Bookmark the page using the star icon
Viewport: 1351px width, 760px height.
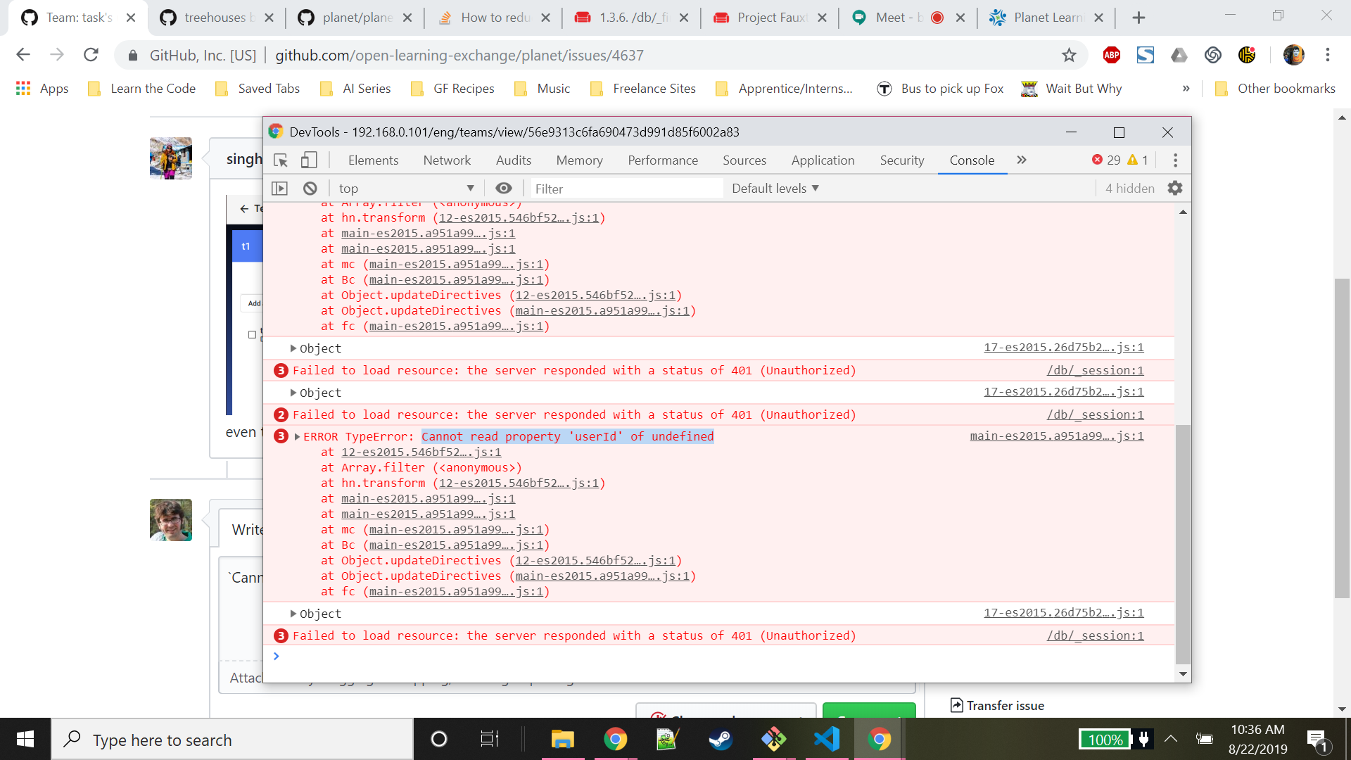click(1070, 55)
